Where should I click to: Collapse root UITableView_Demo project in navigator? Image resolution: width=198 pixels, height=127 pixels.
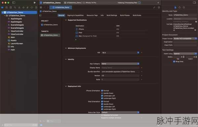pyautogui.click(x=2, y=13)
